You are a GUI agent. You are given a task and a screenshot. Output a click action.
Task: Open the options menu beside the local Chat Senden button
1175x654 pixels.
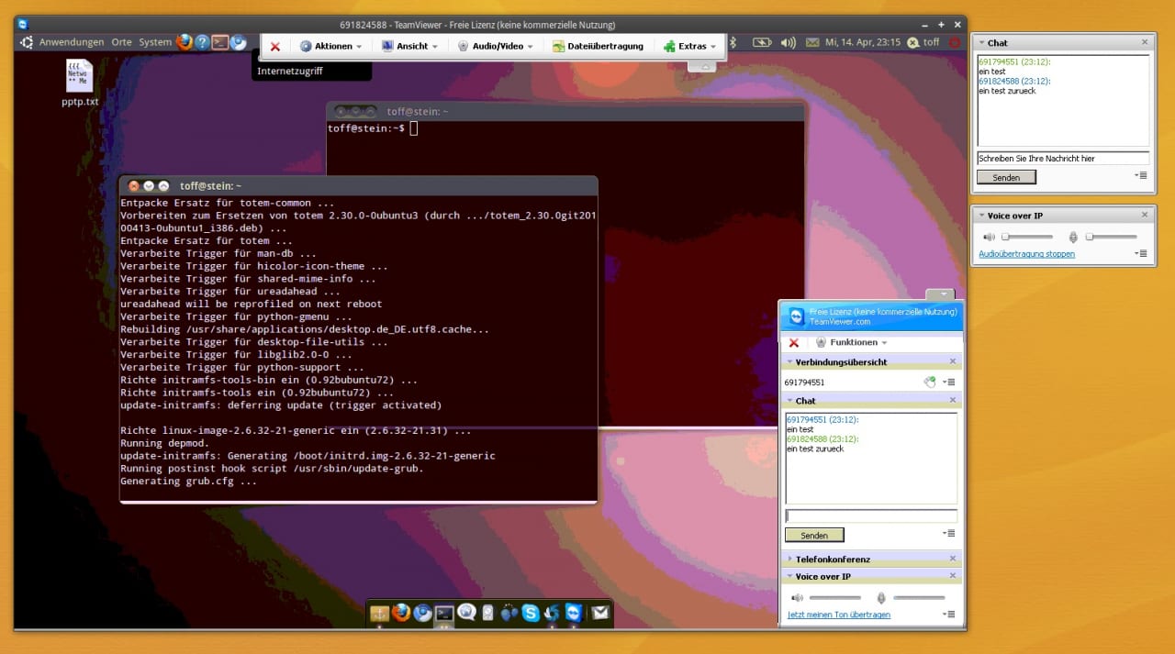(x=1140, y=174)
